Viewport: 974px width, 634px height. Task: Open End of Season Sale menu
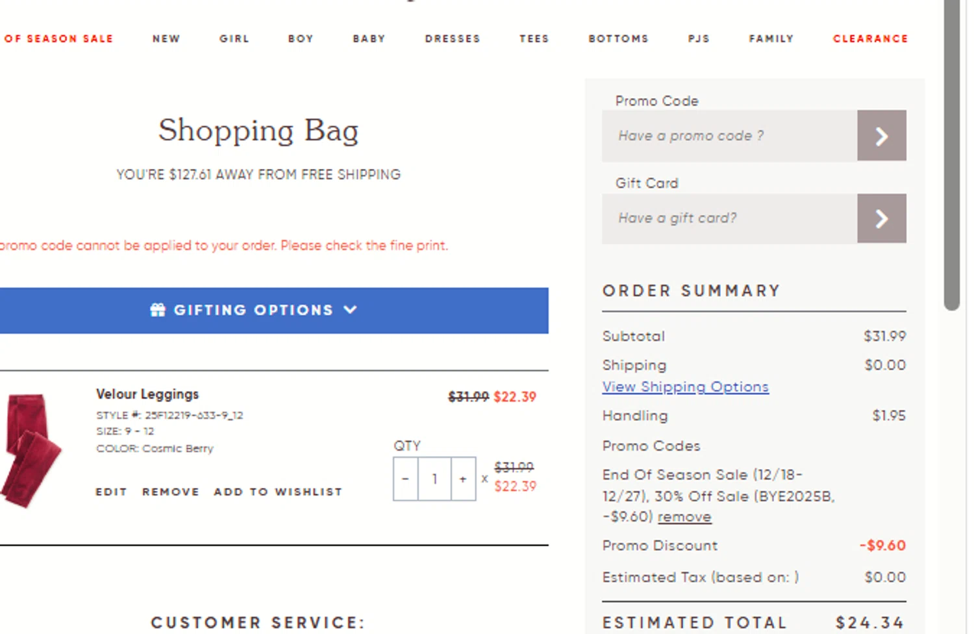[58, 39]
